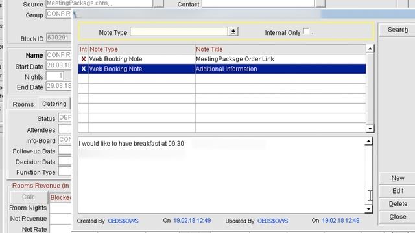This screenshot has height=233, width=415.
Task: Click the red X internal mark of the first note
Action: (84, 59)
